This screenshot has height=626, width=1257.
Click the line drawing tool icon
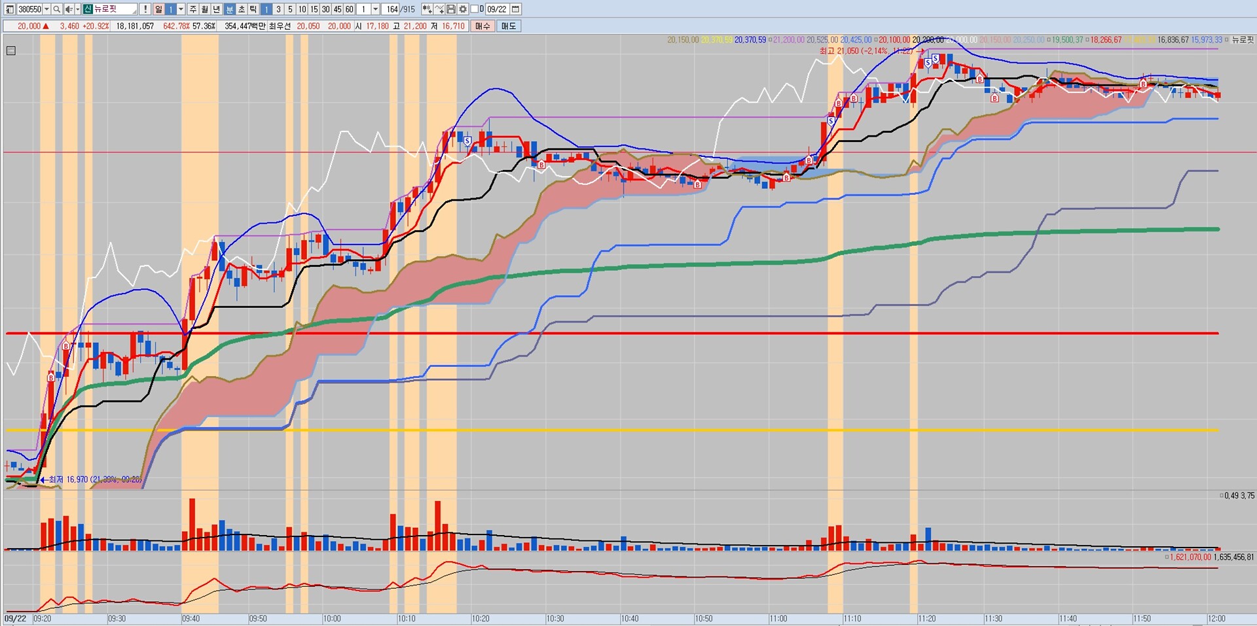click(x=439, y=9)
